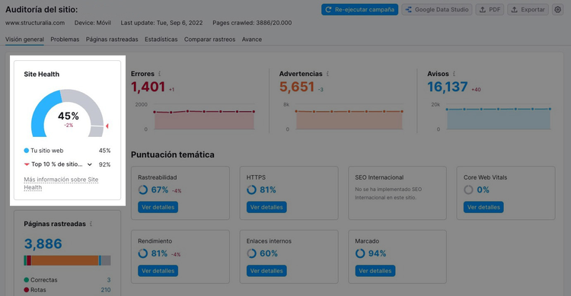
Task: Click Ver detalles under Core Web Vitals
Action: pyautogui.click(x=483, y=207)
